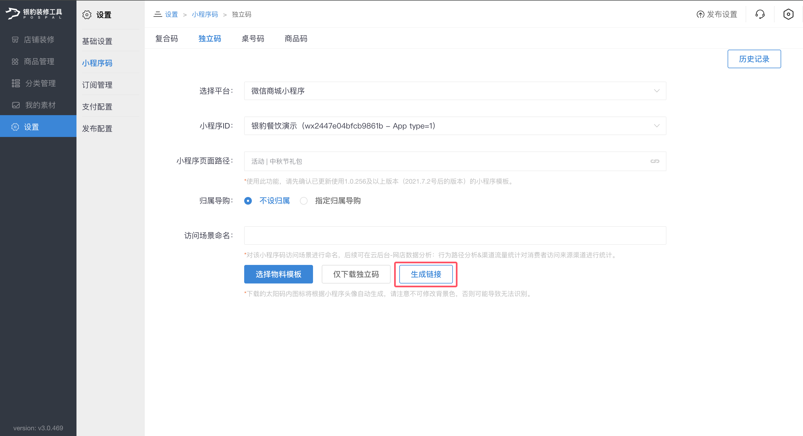The width and height of the screenshot is (803, 436).
Task: Go to 商品管理 in the main sidebar
Action: 38,61
